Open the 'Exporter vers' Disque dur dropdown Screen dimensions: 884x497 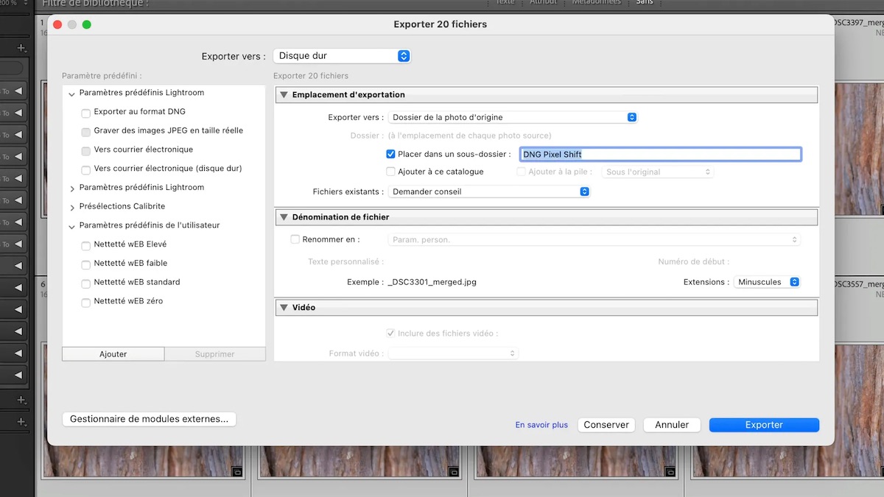coord(342,56)
